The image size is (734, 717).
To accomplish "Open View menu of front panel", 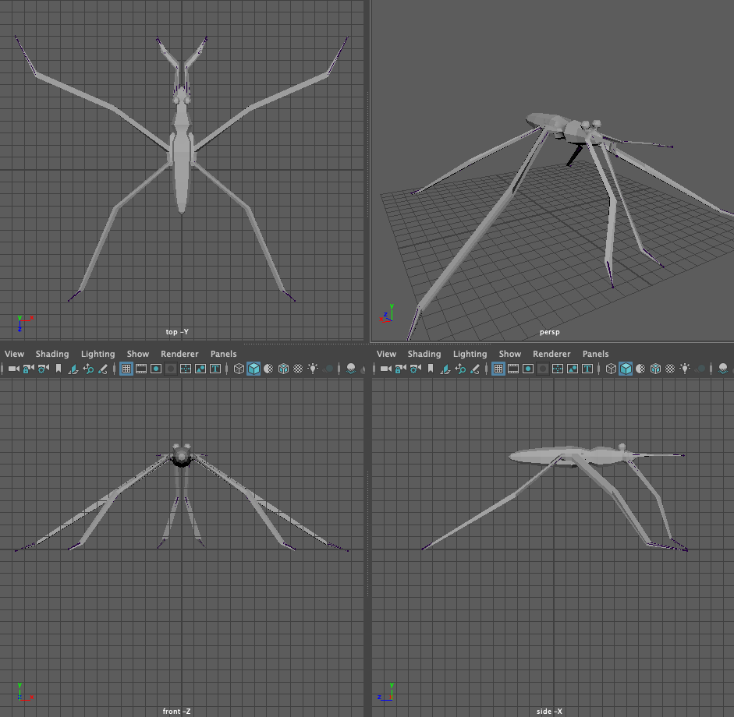I will click(15, 354).
